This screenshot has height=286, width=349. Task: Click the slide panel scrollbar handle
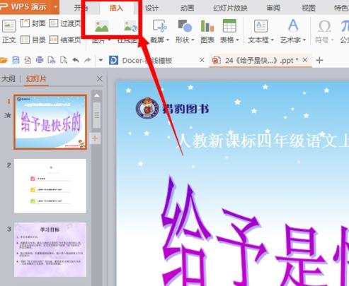click(97, 115)
